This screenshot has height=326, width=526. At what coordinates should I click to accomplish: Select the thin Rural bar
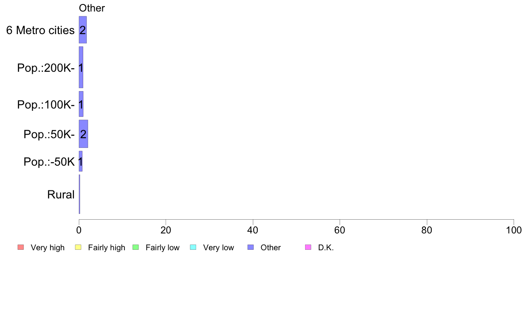coord(80,194)
